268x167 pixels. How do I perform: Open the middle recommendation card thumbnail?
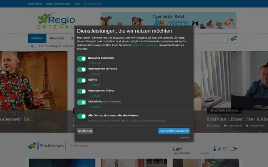coord(134,163)
